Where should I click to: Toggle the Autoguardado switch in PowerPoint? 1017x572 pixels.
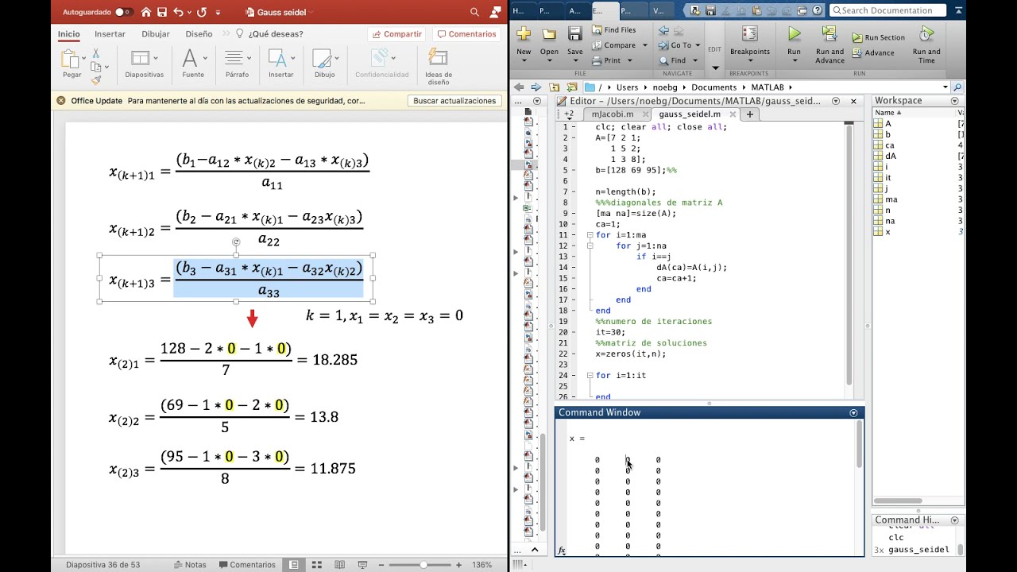click(123, 12)
